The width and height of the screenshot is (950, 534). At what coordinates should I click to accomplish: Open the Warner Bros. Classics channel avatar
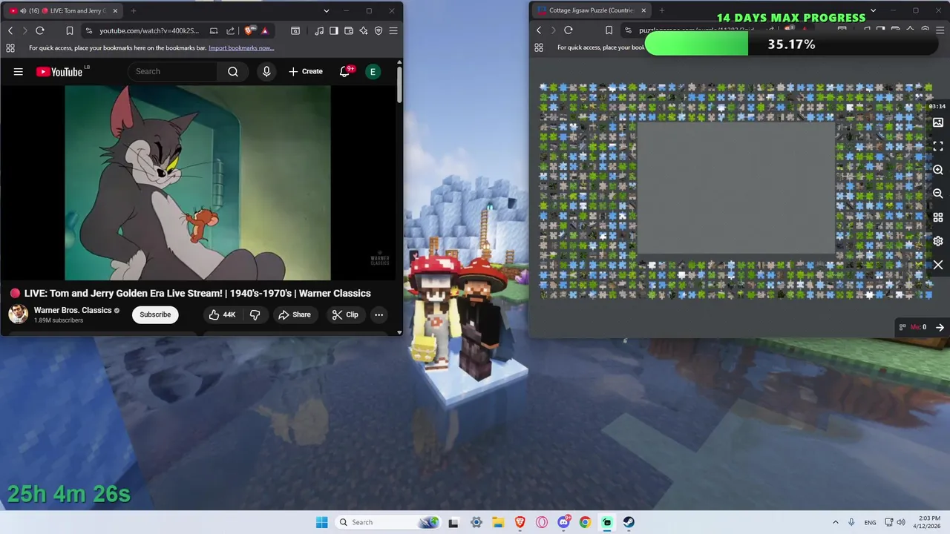point(18,314)
